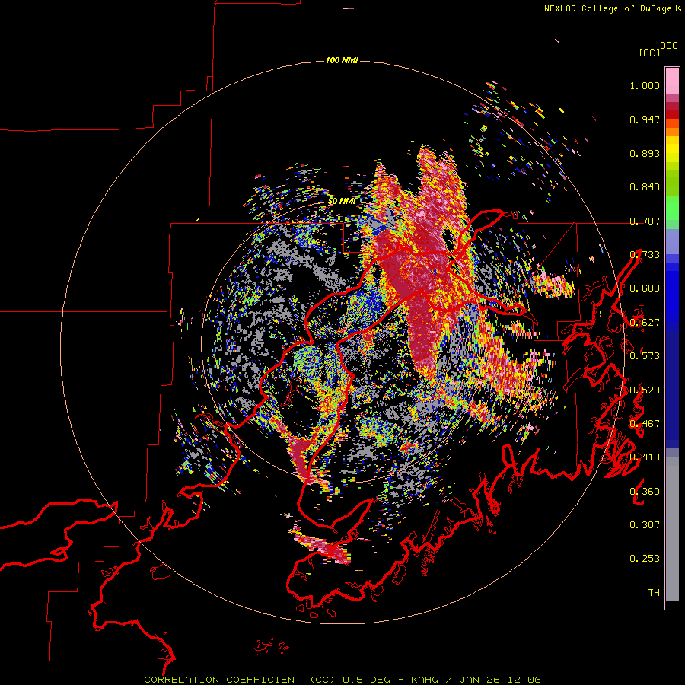Click the 0.467 scale value
The height and width of the screenshot is (685, 685).
coord(645,423)
